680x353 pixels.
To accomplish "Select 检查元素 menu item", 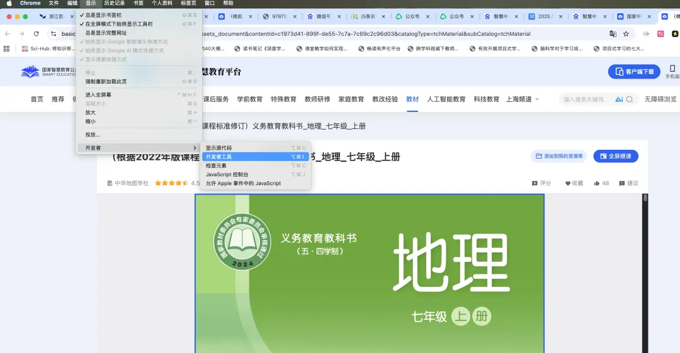I will [256, 165].
